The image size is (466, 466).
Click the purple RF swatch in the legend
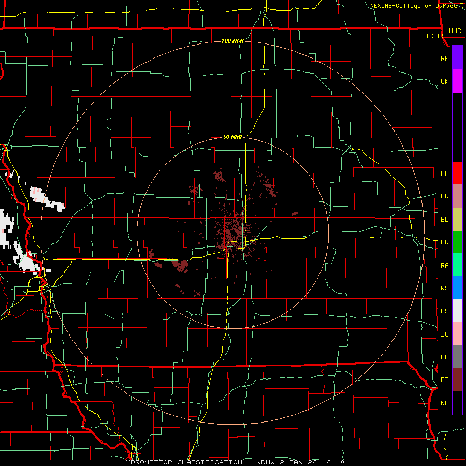tap(457, 58)
